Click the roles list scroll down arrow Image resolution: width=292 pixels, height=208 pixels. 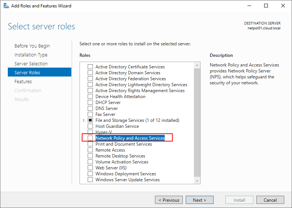pyautogui.click(x=197, y=181)
